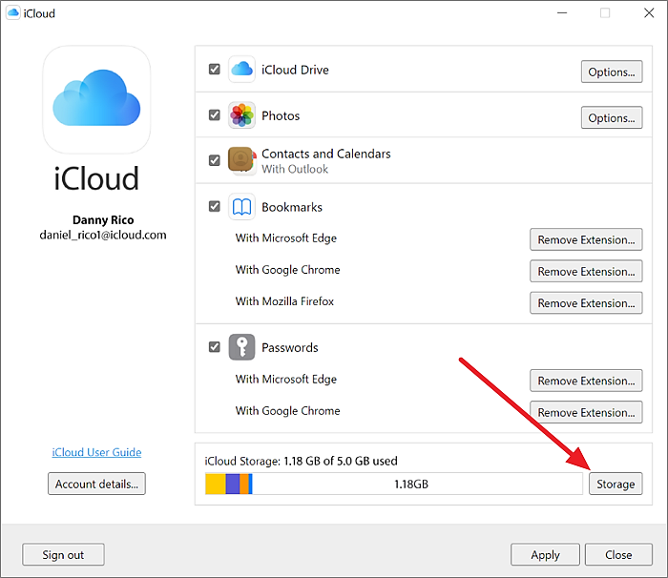Click the iCloud Drive cloud icon
Screen dimensions: 668x578
(x=242, y=70)
